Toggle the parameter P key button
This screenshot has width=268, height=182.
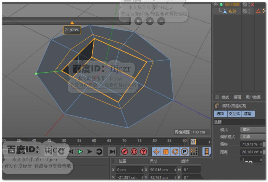click(x=184, y=152)
